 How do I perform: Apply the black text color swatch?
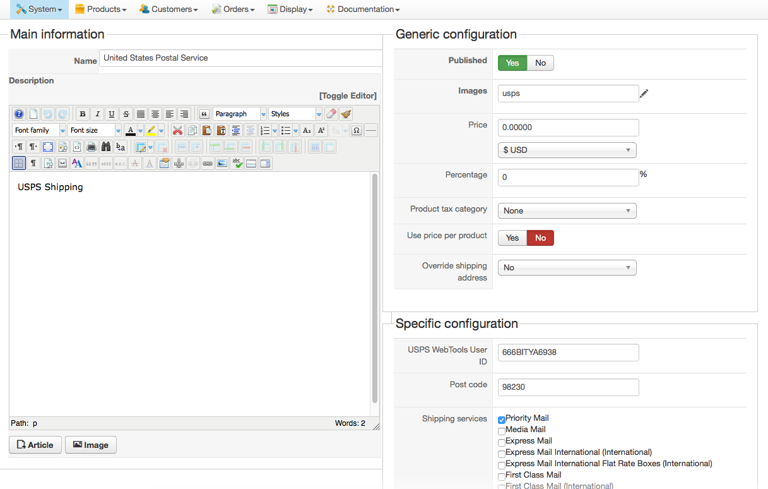(131, 131)
